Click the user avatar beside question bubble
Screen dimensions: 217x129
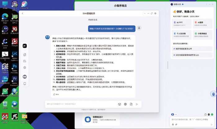[x=139, y=28]
